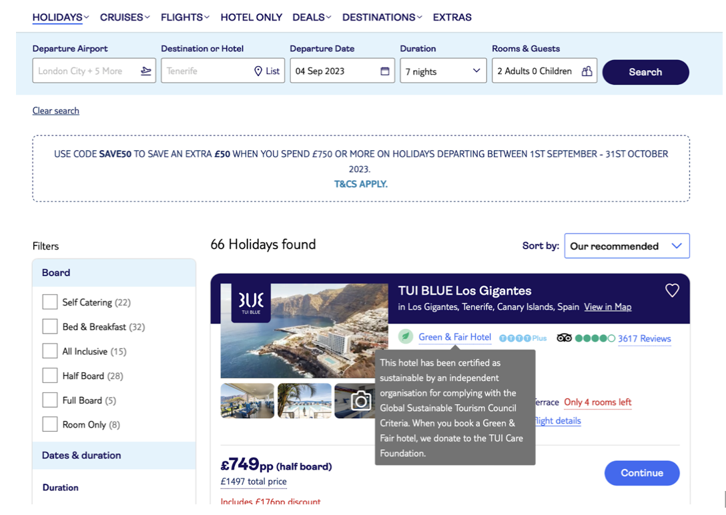726x515 pixels.
Task: Click the Rooms & Guests field
Action: (x=544, y=71)
